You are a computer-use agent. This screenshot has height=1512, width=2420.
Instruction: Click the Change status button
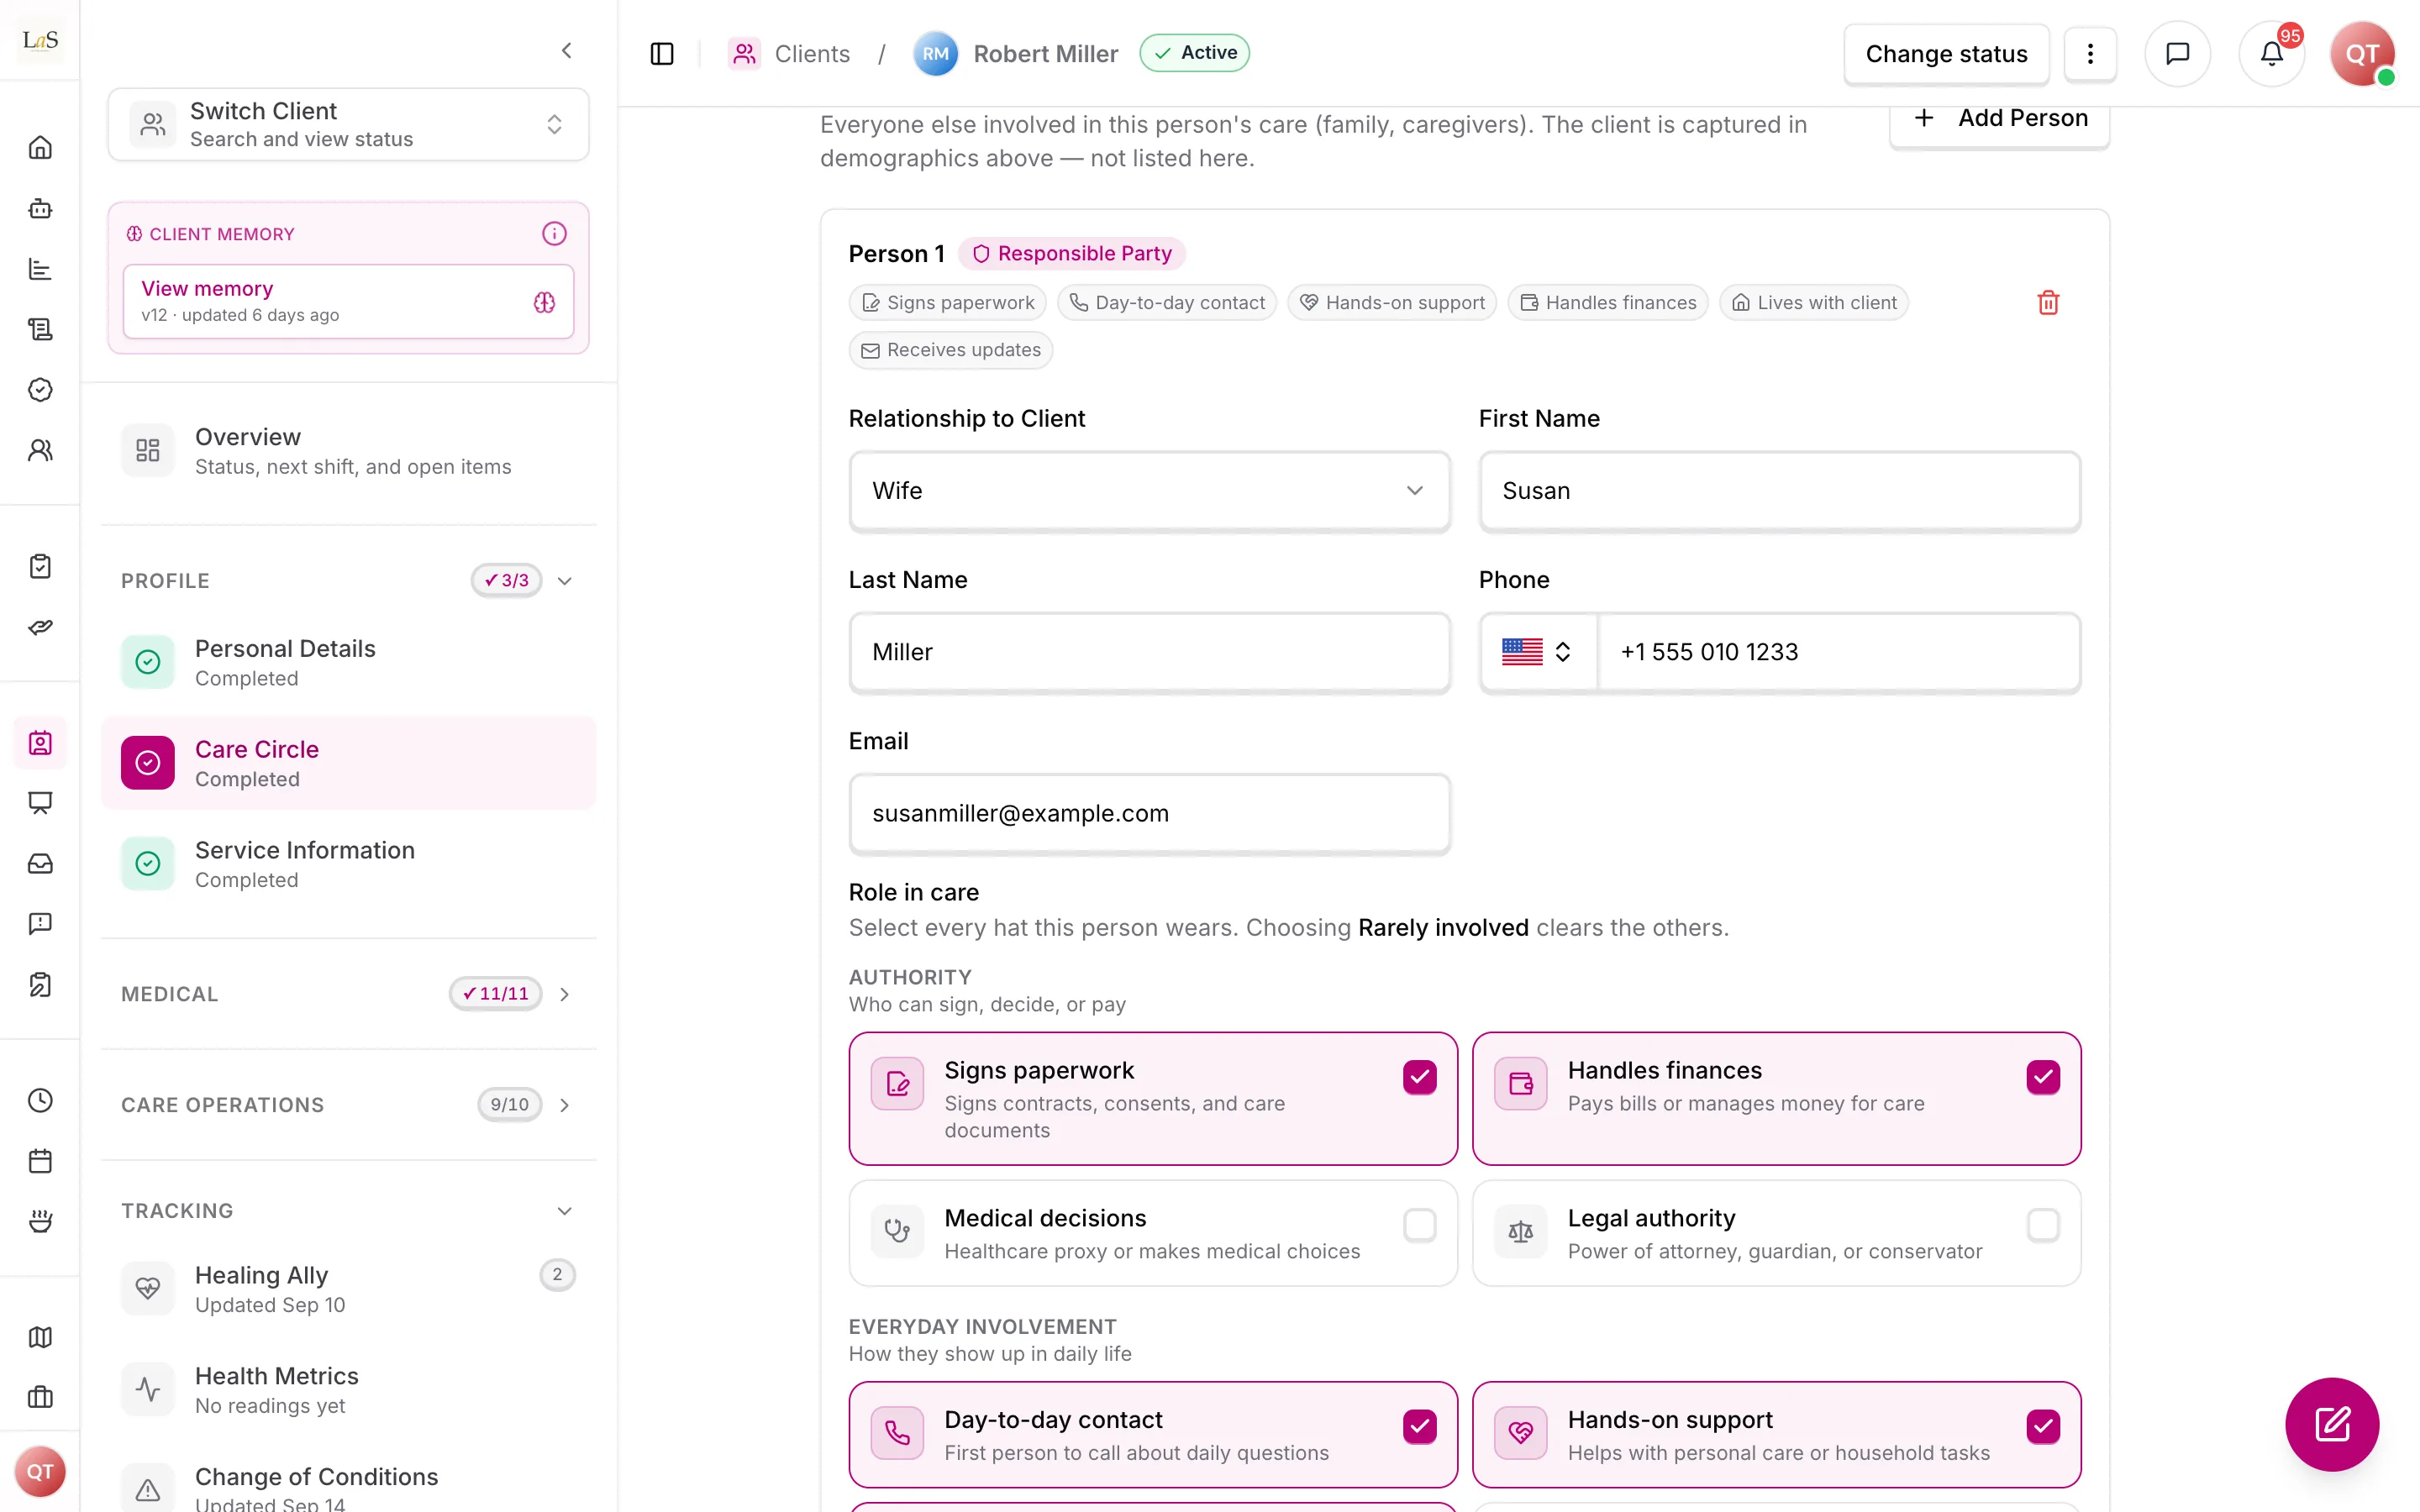point(1946,54)
